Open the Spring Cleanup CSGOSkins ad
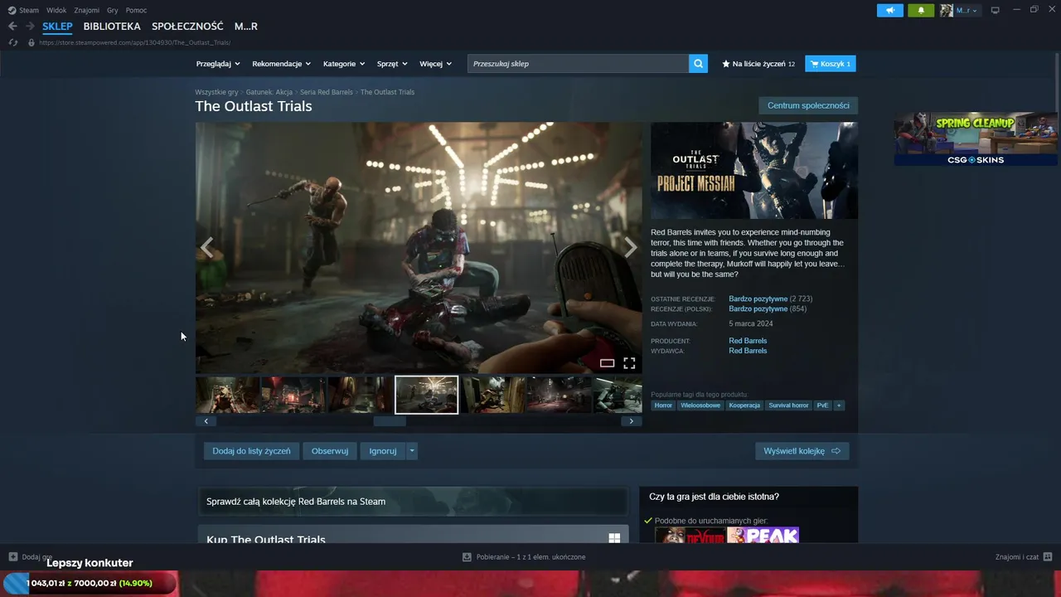The image size is (1061, 597). tap(976, 138)
